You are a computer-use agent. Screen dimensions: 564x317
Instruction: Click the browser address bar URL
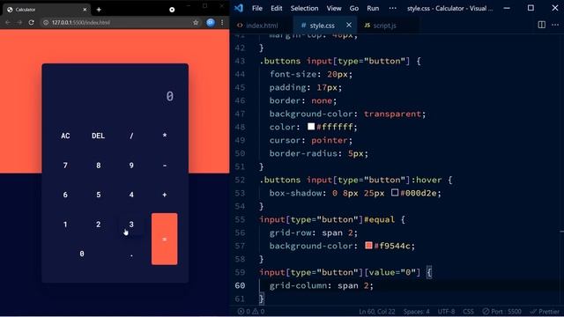pos(81,22)
